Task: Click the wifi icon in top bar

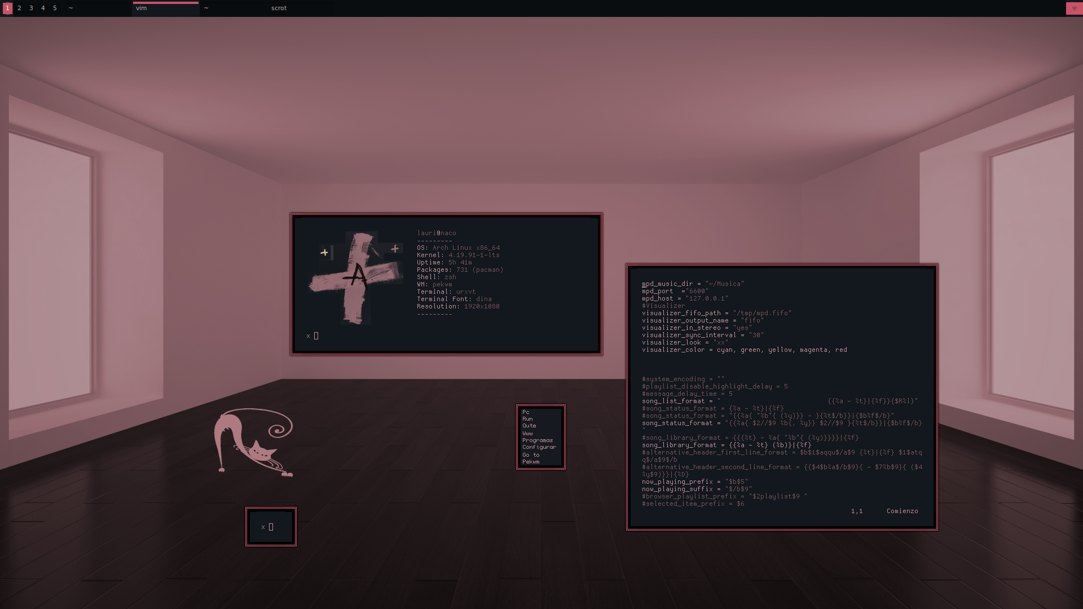Action: click(x=1074, y=8)
